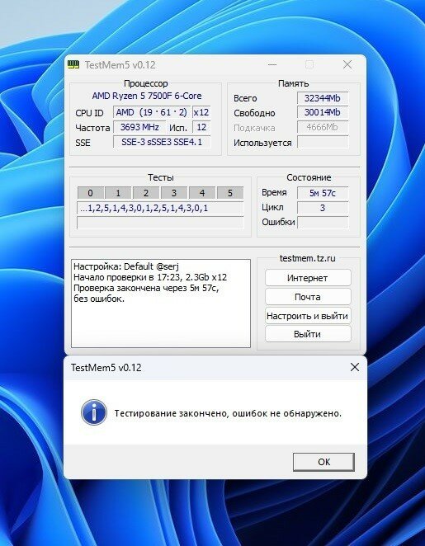Select test cell 0
Viewport: 425px width, 546px height.
pyautogui.click(x=91, y=193)
